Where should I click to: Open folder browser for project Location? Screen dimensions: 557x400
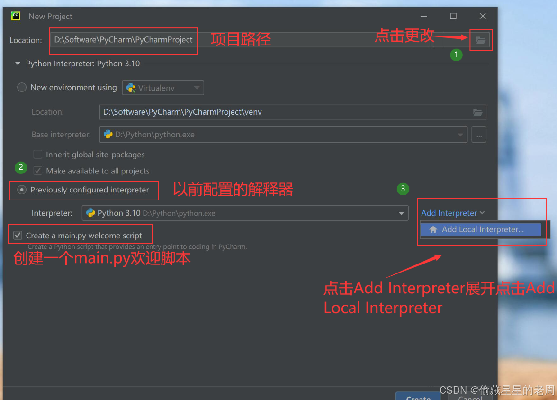coord(481,40)
